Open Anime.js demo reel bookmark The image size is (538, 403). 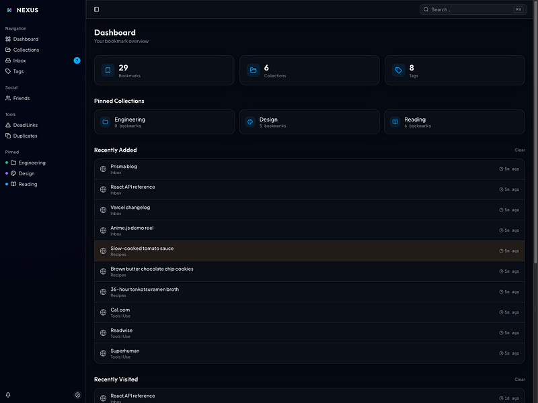click(309, 230)
